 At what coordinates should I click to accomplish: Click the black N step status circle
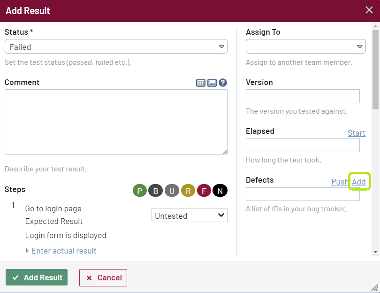(x=220, y=191)
